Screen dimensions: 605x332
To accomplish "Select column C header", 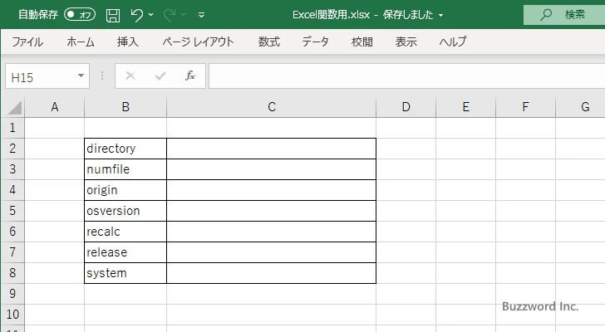I will (x=271, y=107).
